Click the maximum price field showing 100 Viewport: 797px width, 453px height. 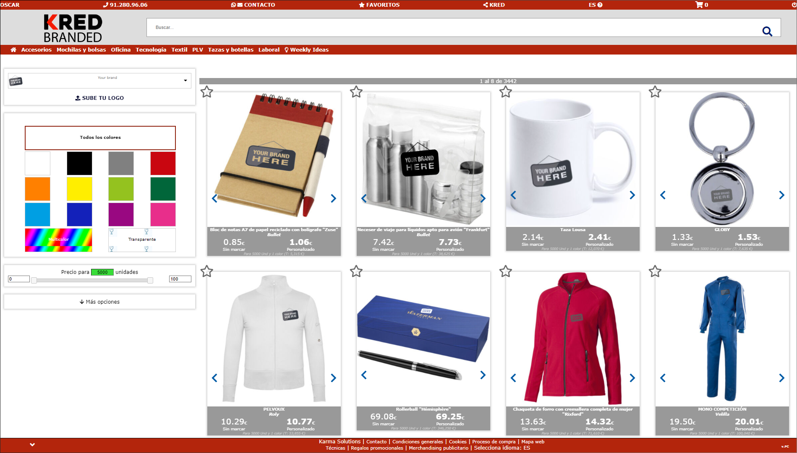[x=180, y=279]
